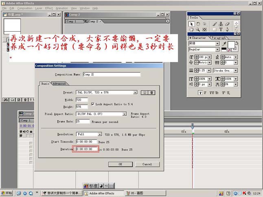
Task: Toggle Small Caps (Tr) in Character panel
Action: coord(217,93)
